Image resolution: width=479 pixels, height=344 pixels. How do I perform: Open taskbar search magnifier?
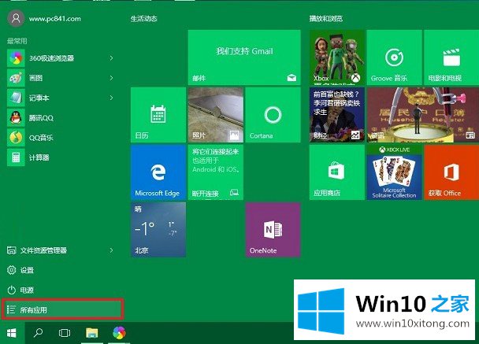click(38, 333)
